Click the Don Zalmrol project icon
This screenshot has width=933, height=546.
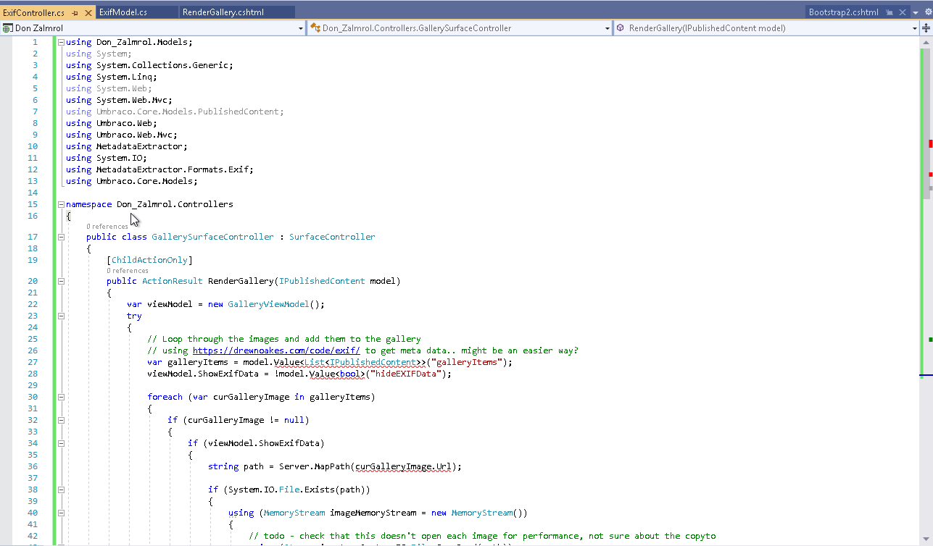(x=7, y=28)
